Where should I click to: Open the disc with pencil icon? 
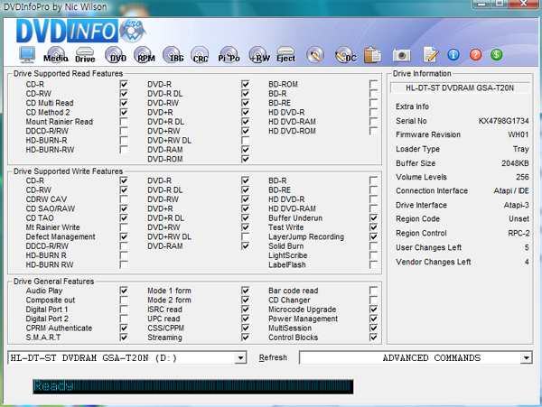coord(315,54)
